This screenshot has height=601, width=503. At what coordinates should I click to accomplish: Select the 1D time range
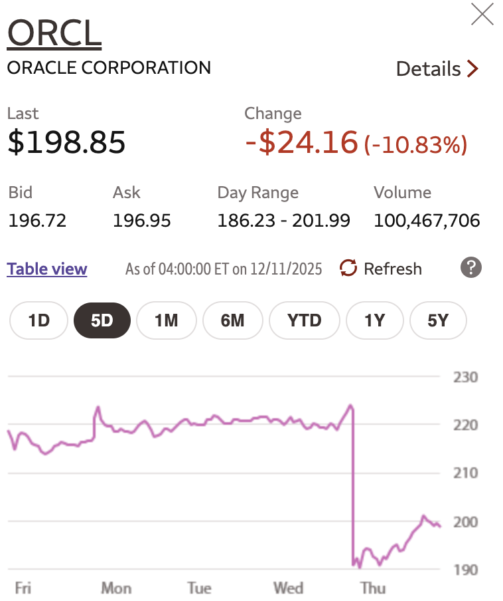[x=39, y=320]
